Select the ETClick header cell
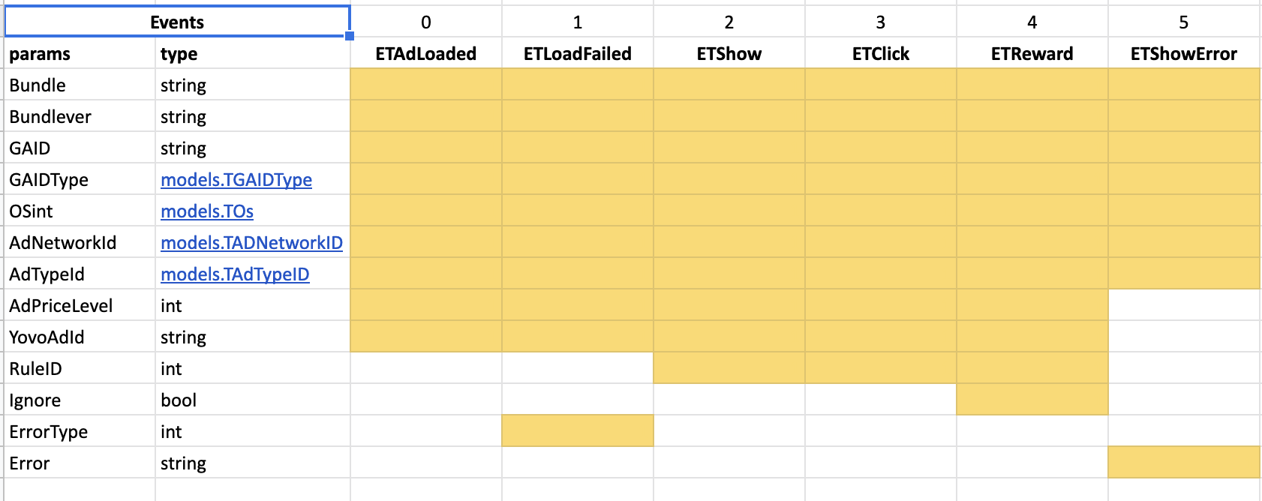The width and height of the screenshot is (1262, 501). [x=881, y=54]
